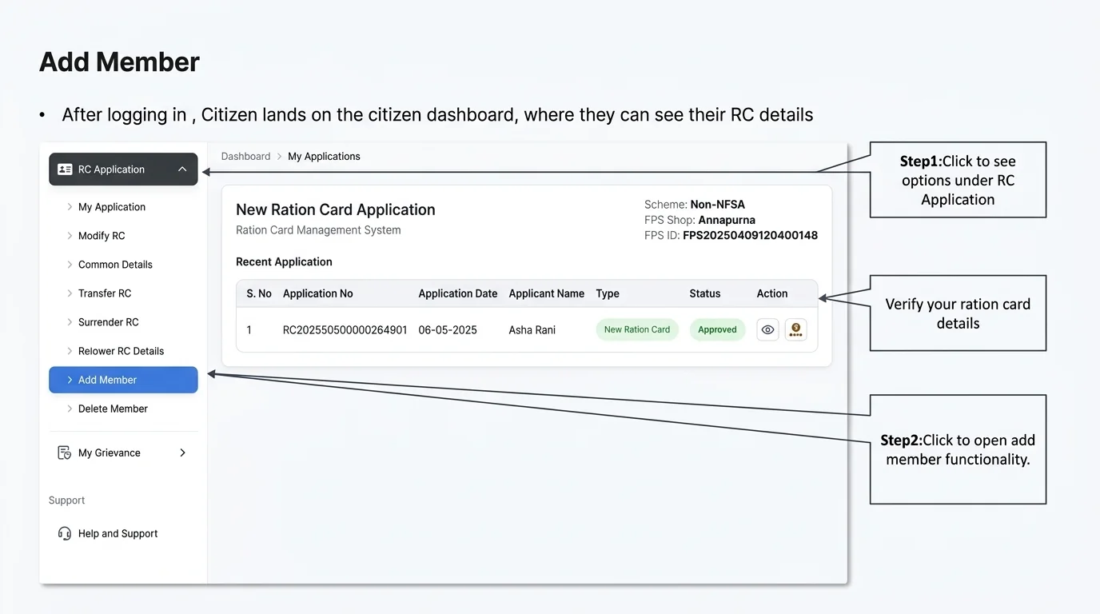Click the coin payment icon in Action column

coord(795,329)
